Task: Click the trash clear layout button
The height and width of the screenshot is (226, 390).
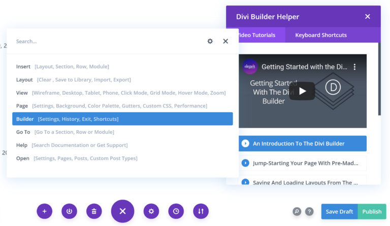Action: coord(94,211)
